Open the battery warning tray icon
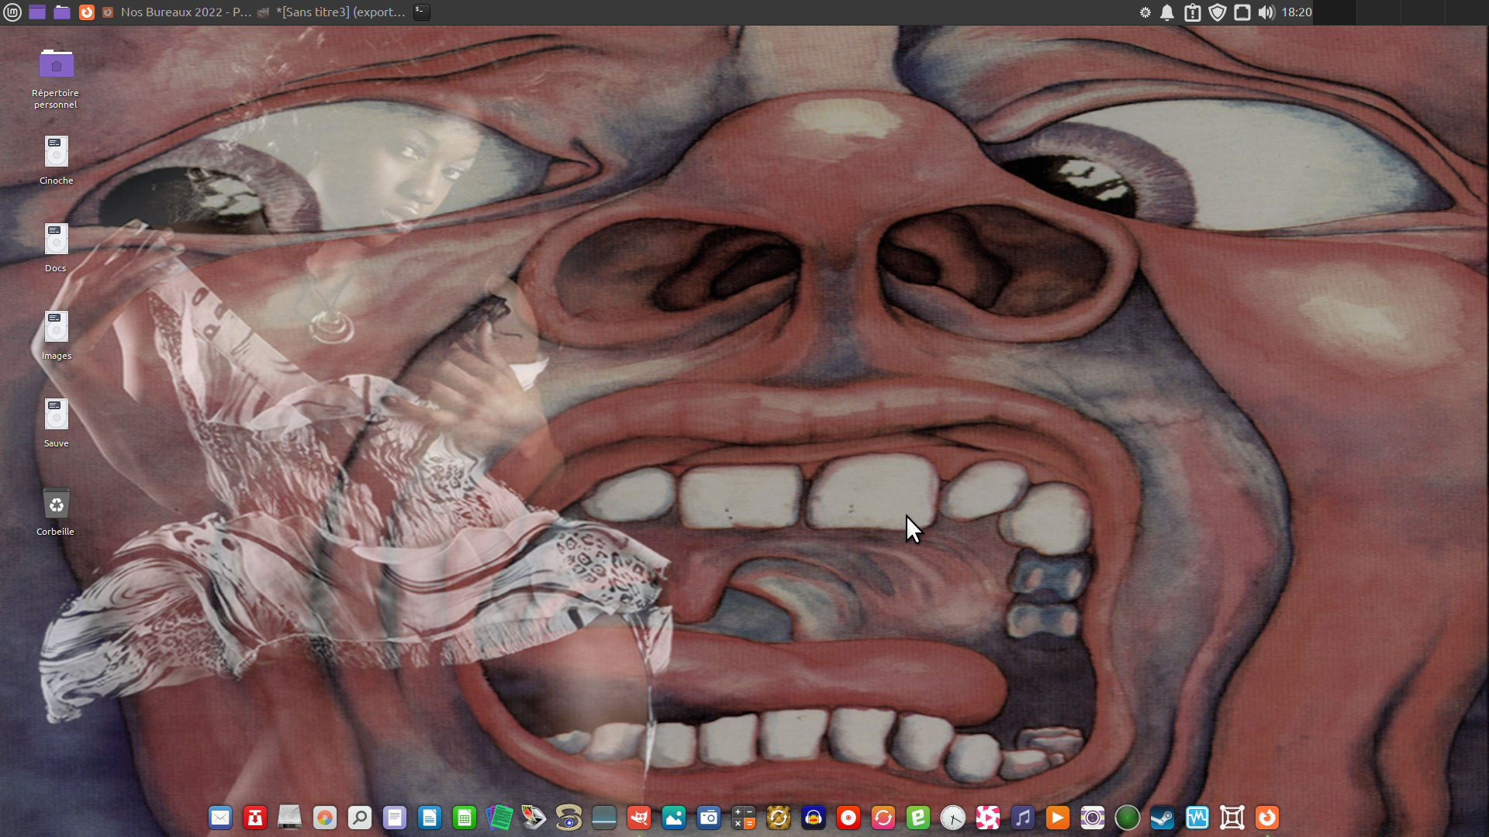Screen dimensions: 1489x837 (1193, 12)
